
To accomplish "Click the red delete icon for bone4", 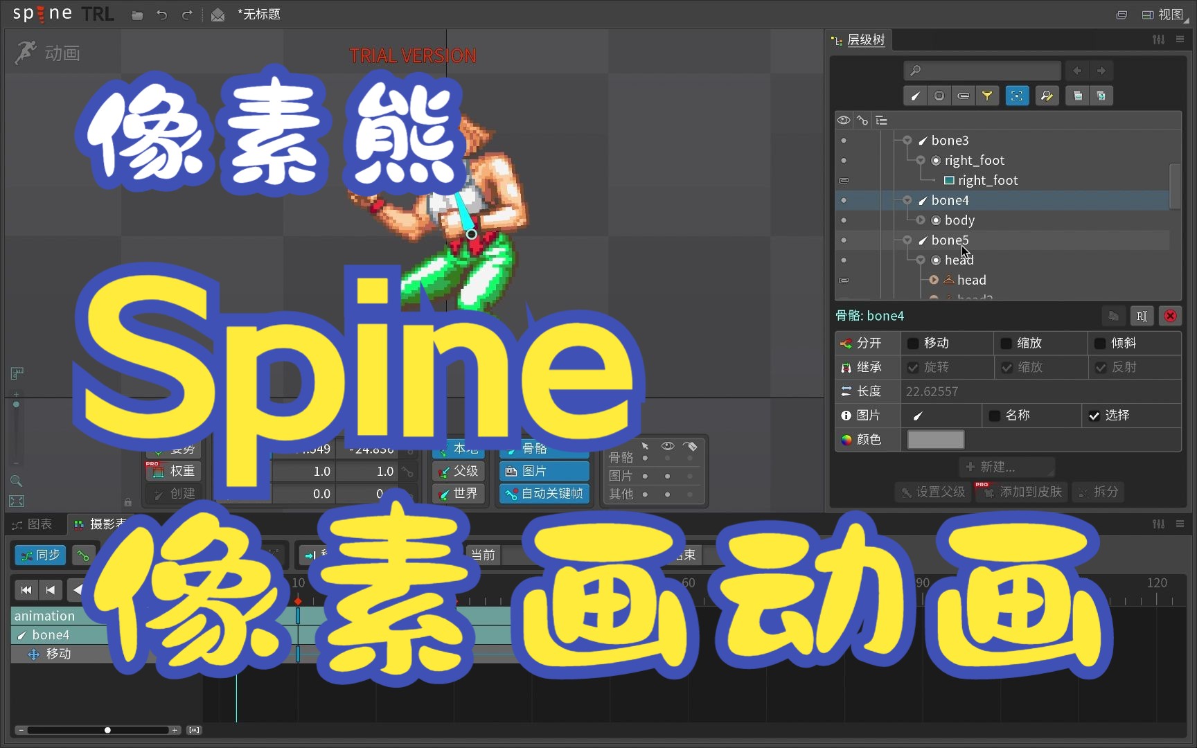I will point(1170,316).
